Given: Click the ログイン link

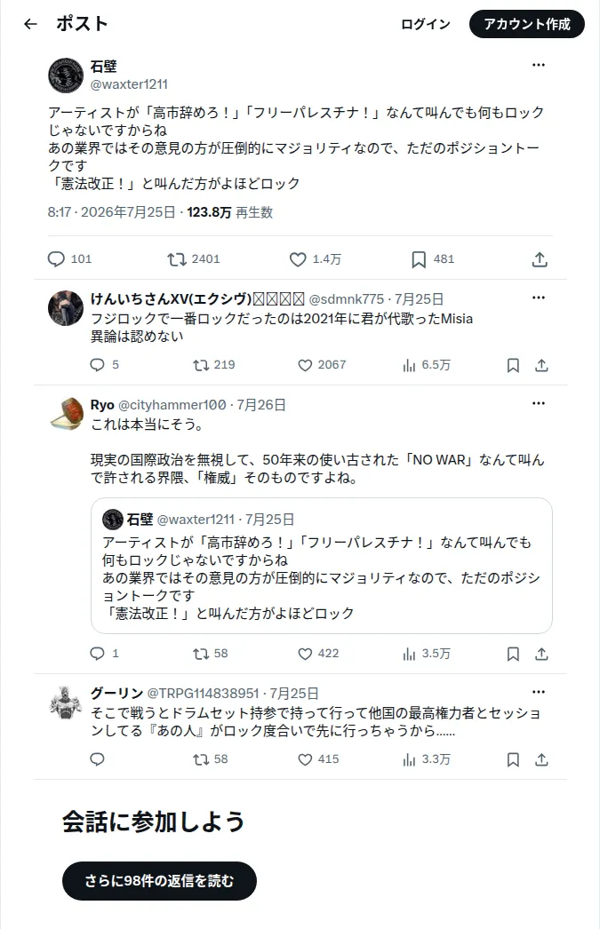Looking at the screenshot, I should 426,24.
